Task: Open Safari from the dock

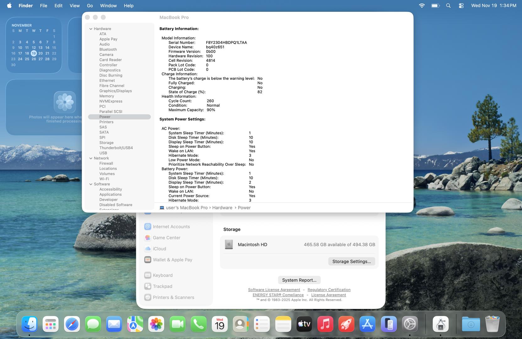Action: (x=72, y=324)
